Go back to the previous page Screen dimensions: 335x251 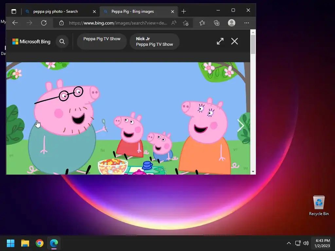click(15, 23)
